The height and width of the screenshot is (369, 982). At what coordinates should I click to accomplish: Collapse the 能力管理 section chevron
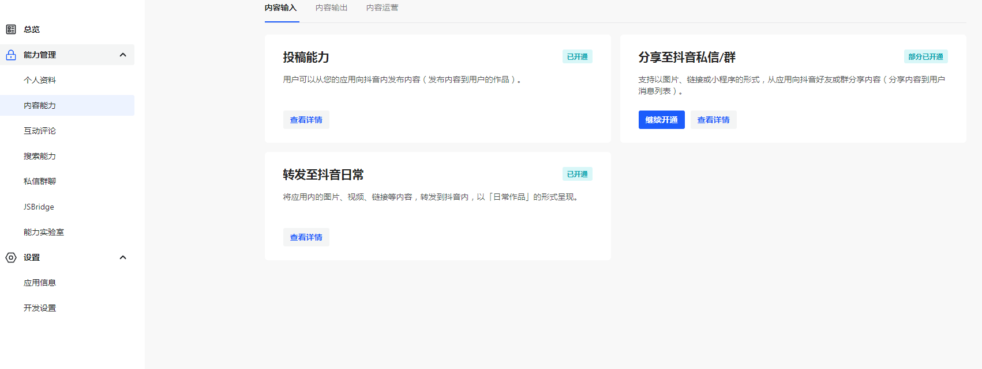point(123,55)
